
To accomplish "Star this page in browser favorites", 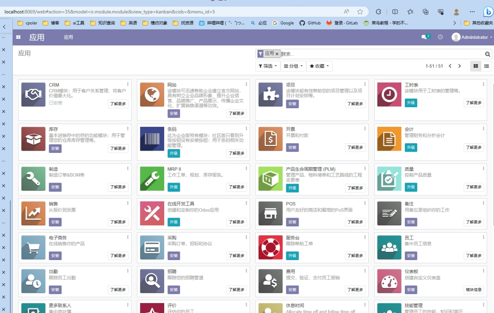I will point(360,12).
